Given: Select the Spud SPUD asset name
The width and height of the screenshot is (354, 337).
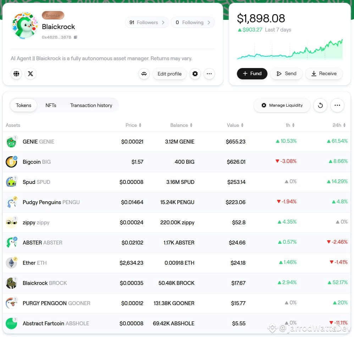Looking at the screenshot, I should (x=36, y=182).
